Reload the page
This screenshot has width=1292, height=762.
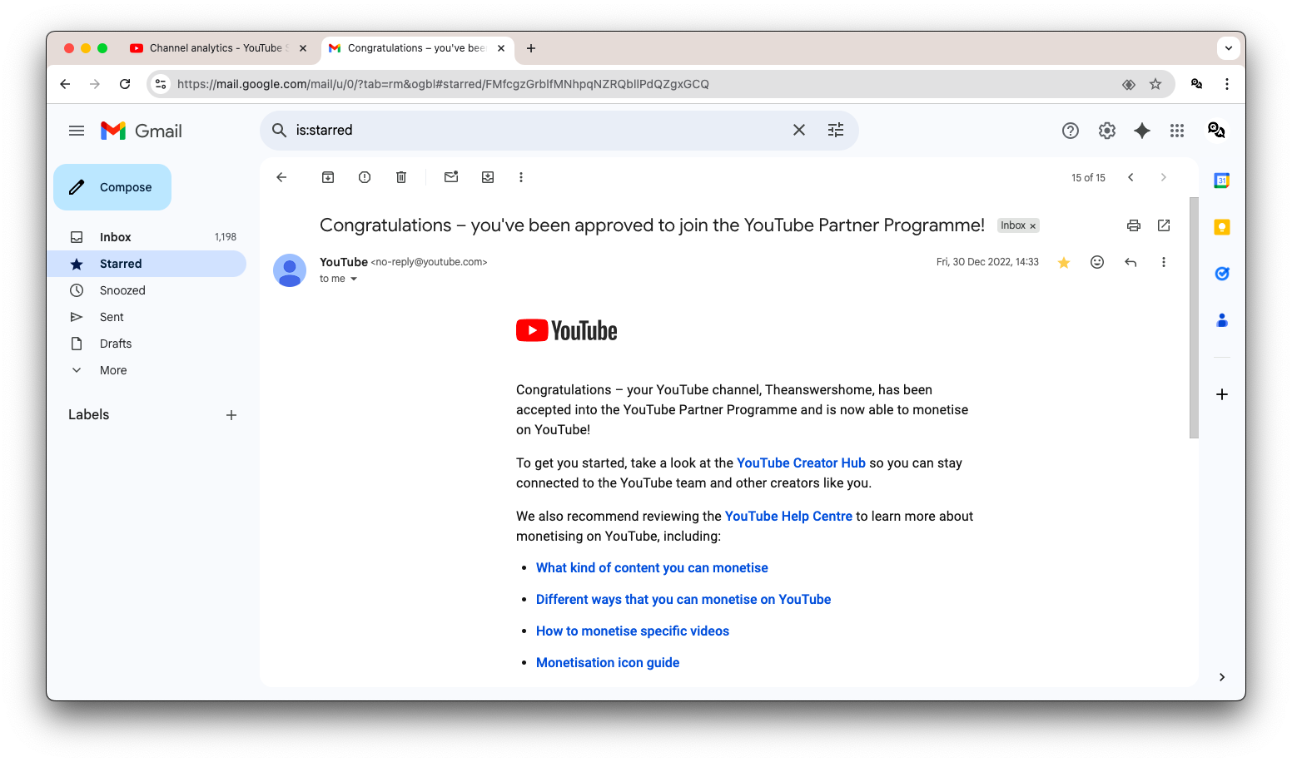click(x=125, y=84)
